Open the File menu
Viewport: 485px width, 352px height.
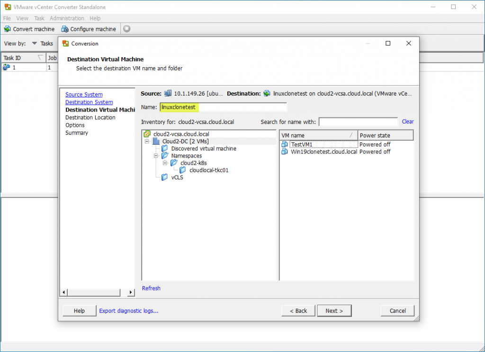pyautogui.click(x=7, y=18)
